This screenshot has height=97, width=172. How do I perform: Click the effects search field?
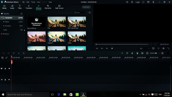tap(79, 13)
